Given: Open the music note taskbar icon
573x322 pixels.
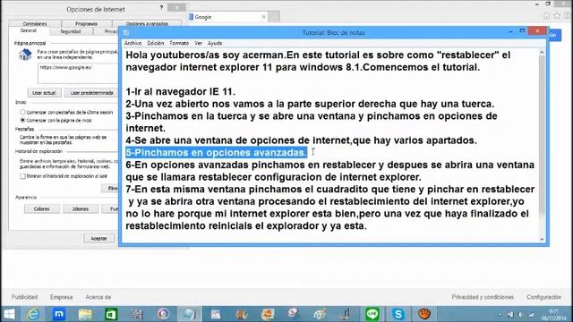Looking at the screenshot, I should coord(346,314).
